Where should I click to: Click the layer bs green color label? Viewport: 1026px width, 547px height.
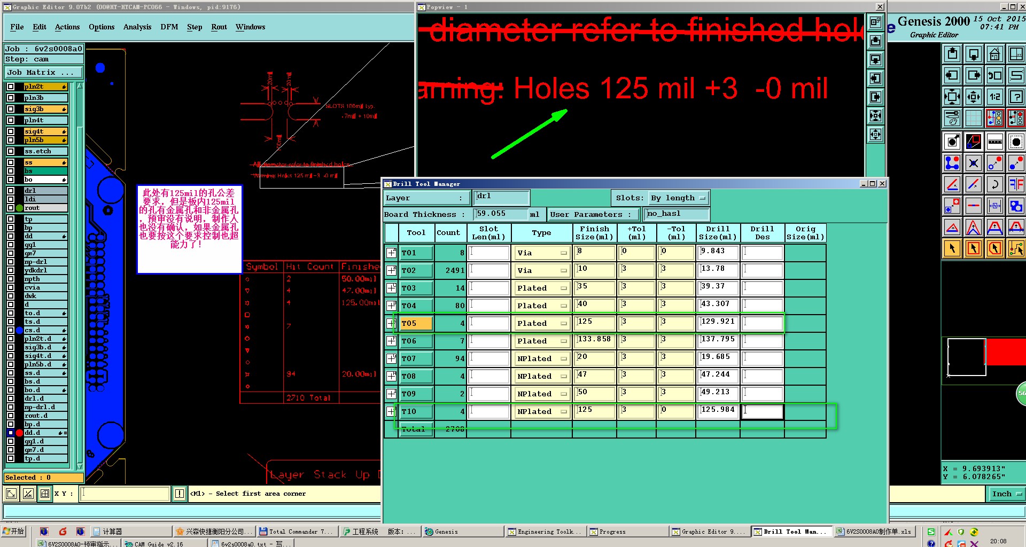tap(46, 171)
